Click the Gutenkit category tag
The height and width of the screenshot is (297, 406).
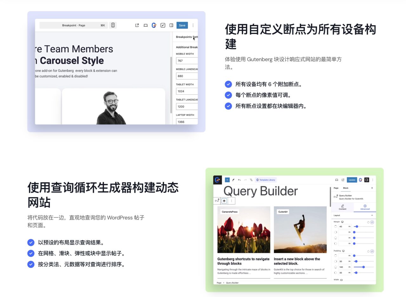pos(283,211)
